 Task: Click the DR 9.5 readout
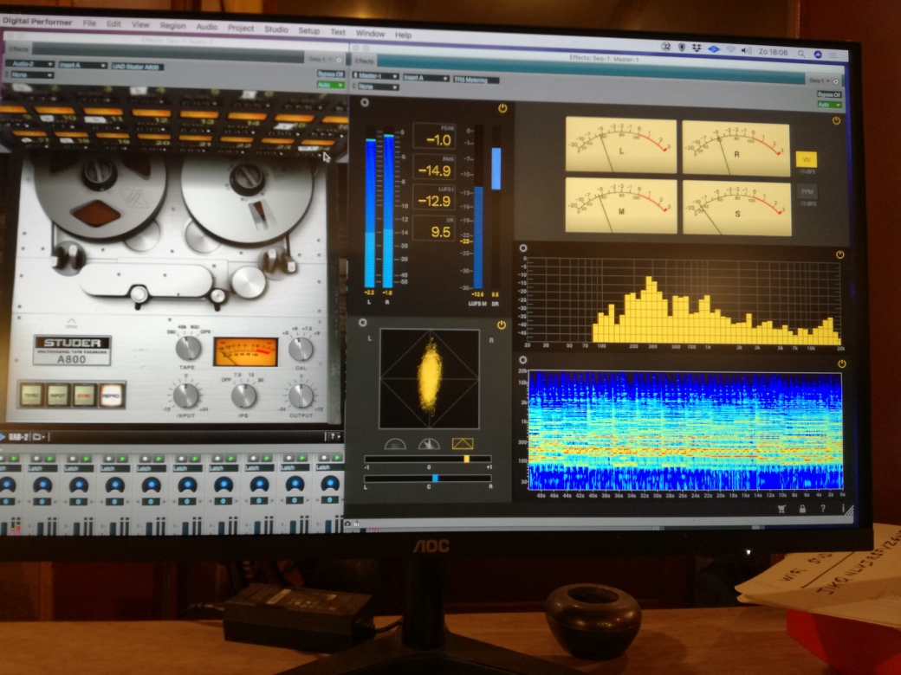(x=434, y=228)
